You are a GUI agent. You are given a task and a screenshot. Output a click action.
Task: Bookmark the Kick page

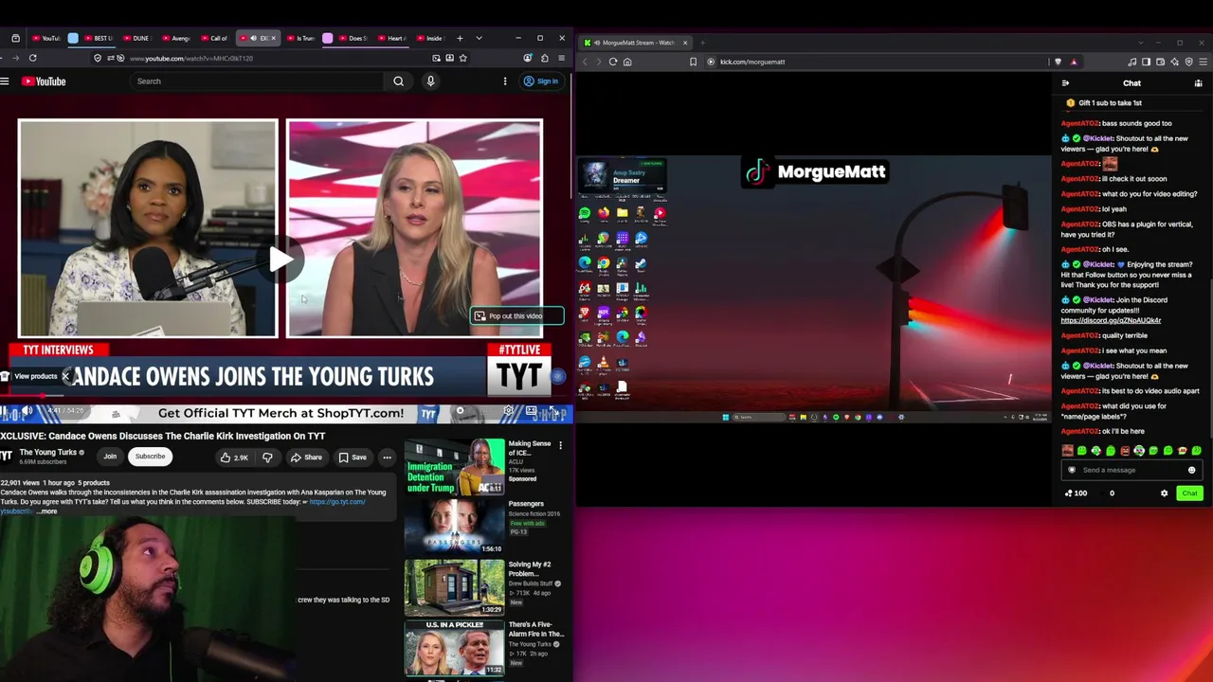[694, 62]
